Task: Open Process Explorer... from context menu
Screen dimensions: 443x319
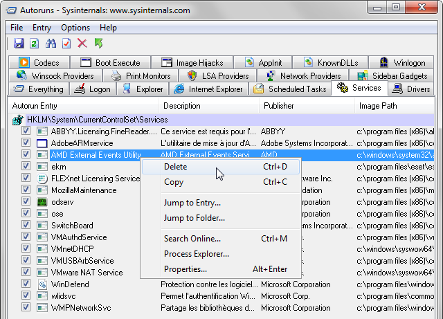Action: click(x=221, y=254)
